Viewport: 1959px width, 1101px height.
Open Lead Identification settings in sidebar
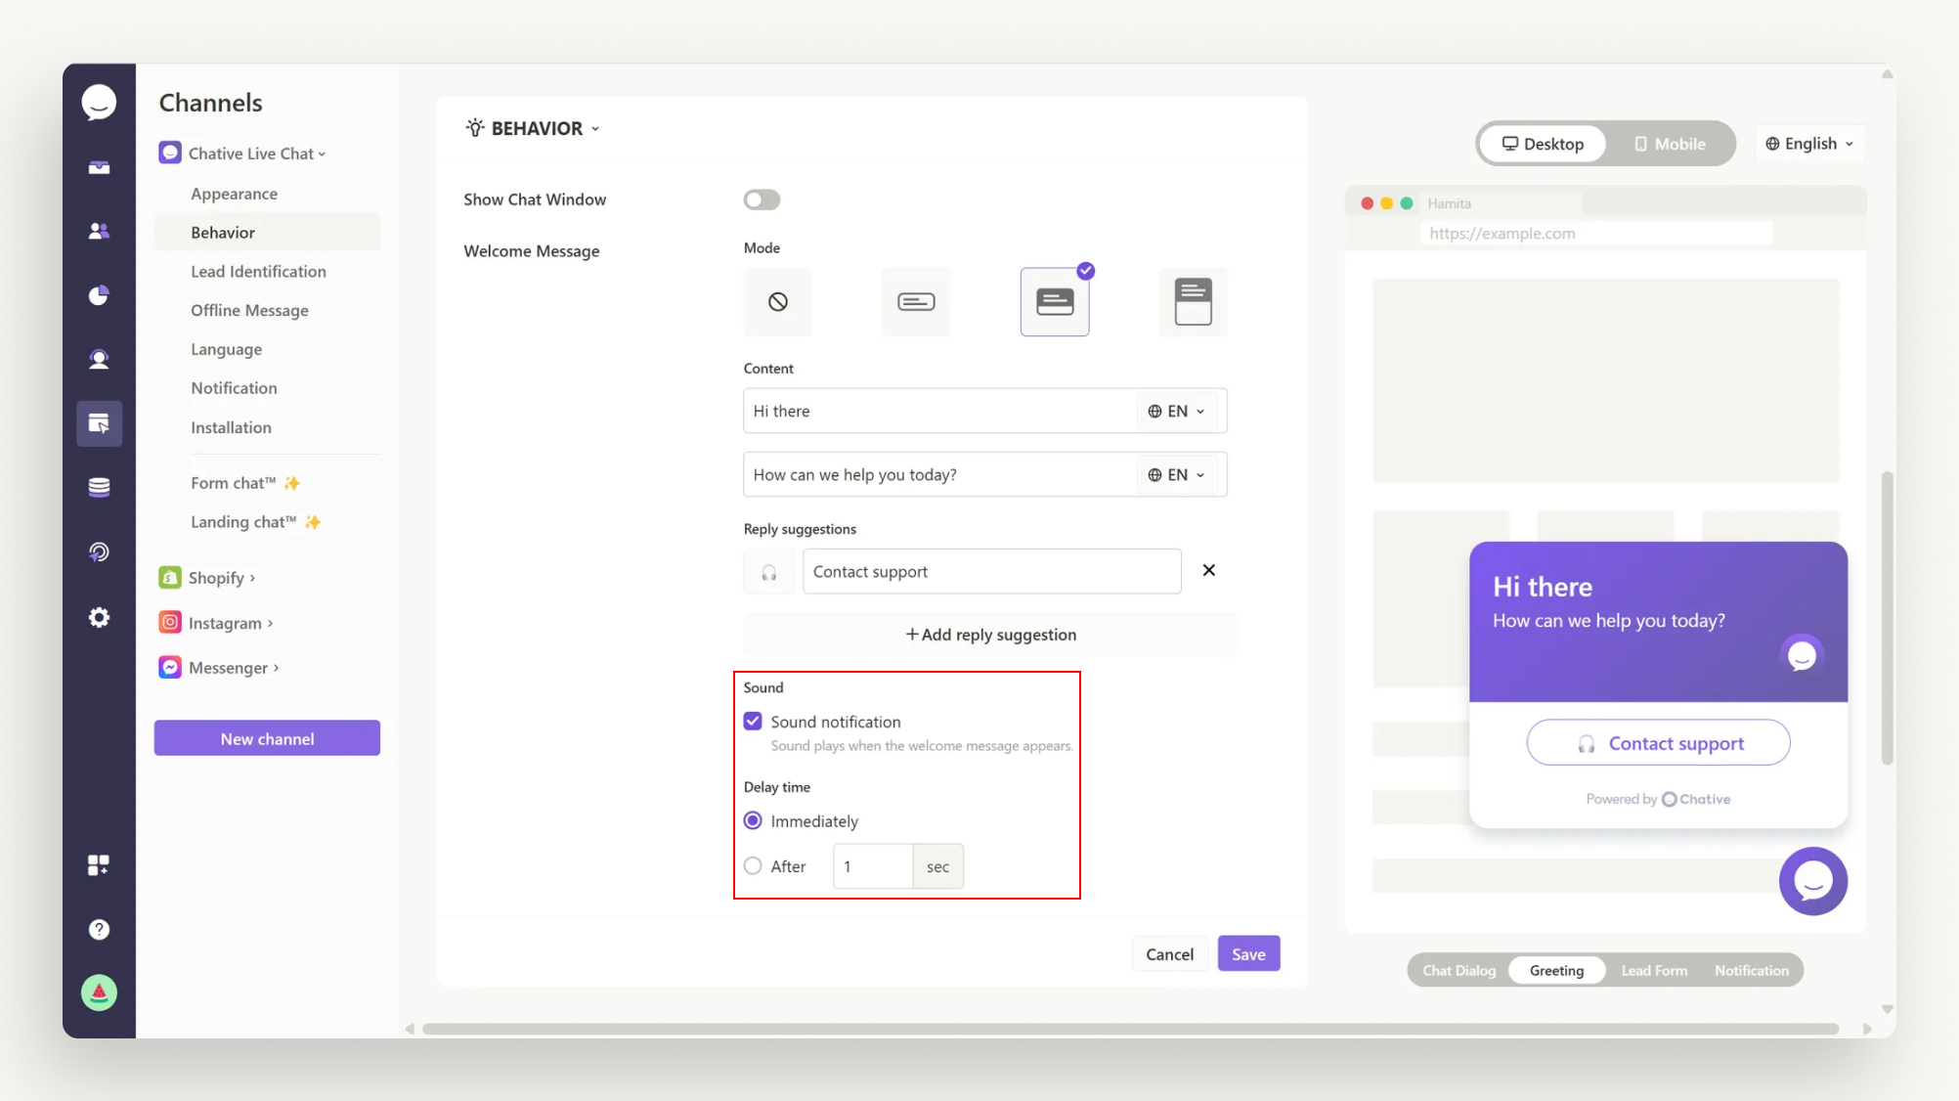pyautogui.click(x=258, y=272)
